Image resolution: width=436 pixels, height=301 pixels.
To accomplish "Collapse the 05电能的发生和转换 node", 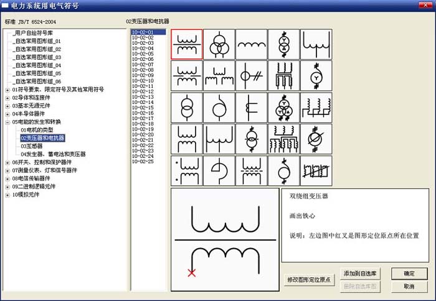I will click(7, 122).
